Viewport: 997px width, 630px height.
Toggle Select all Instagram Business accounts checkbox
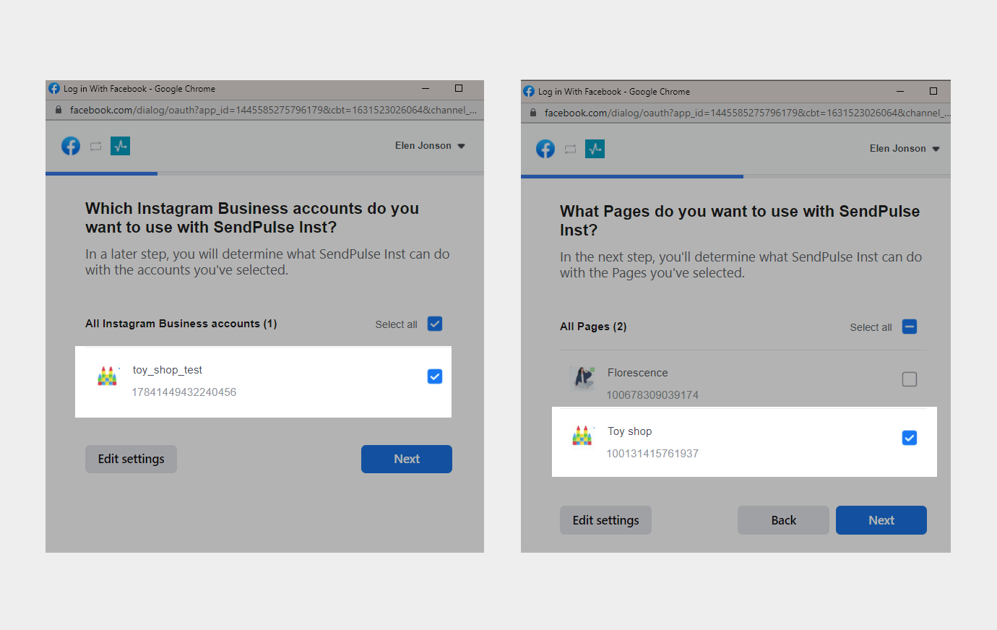435,324
